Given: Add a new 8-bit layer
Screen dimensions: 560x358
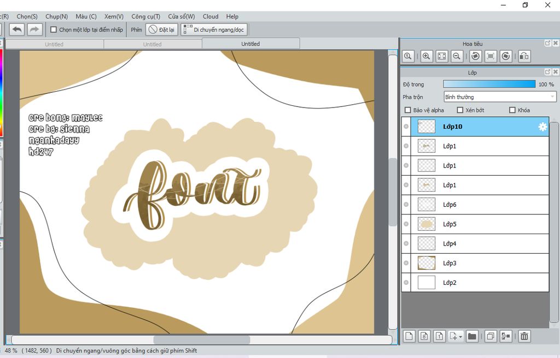Looking at the screenshot, I should point(424,336).
